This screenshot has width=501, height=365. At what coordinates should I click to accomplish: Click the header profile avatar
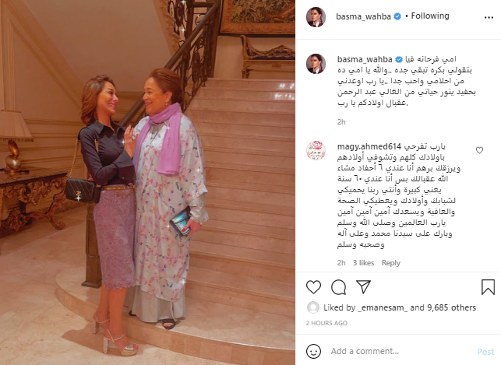(316, 17)
